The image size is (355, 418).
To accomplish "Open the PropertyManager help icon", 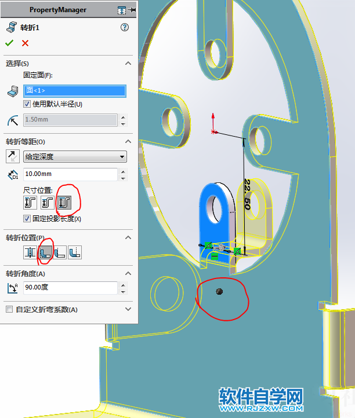I will (125, 27).
